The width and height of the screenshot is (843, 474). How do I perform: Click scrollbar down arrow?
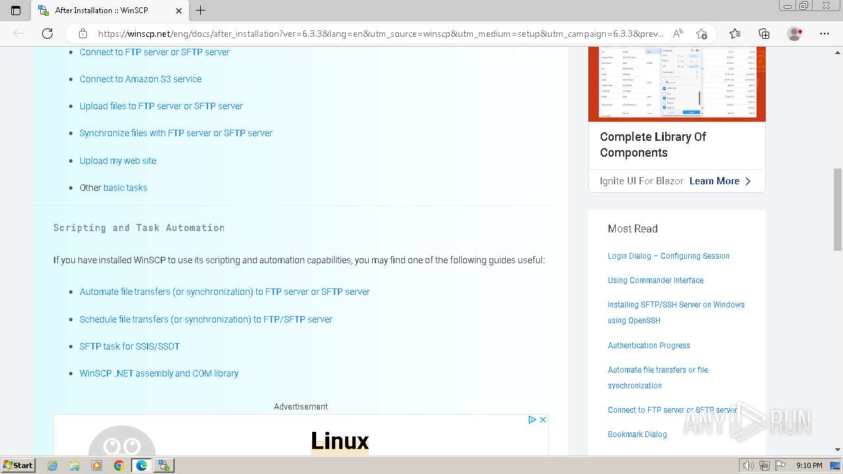click(837, 450)
